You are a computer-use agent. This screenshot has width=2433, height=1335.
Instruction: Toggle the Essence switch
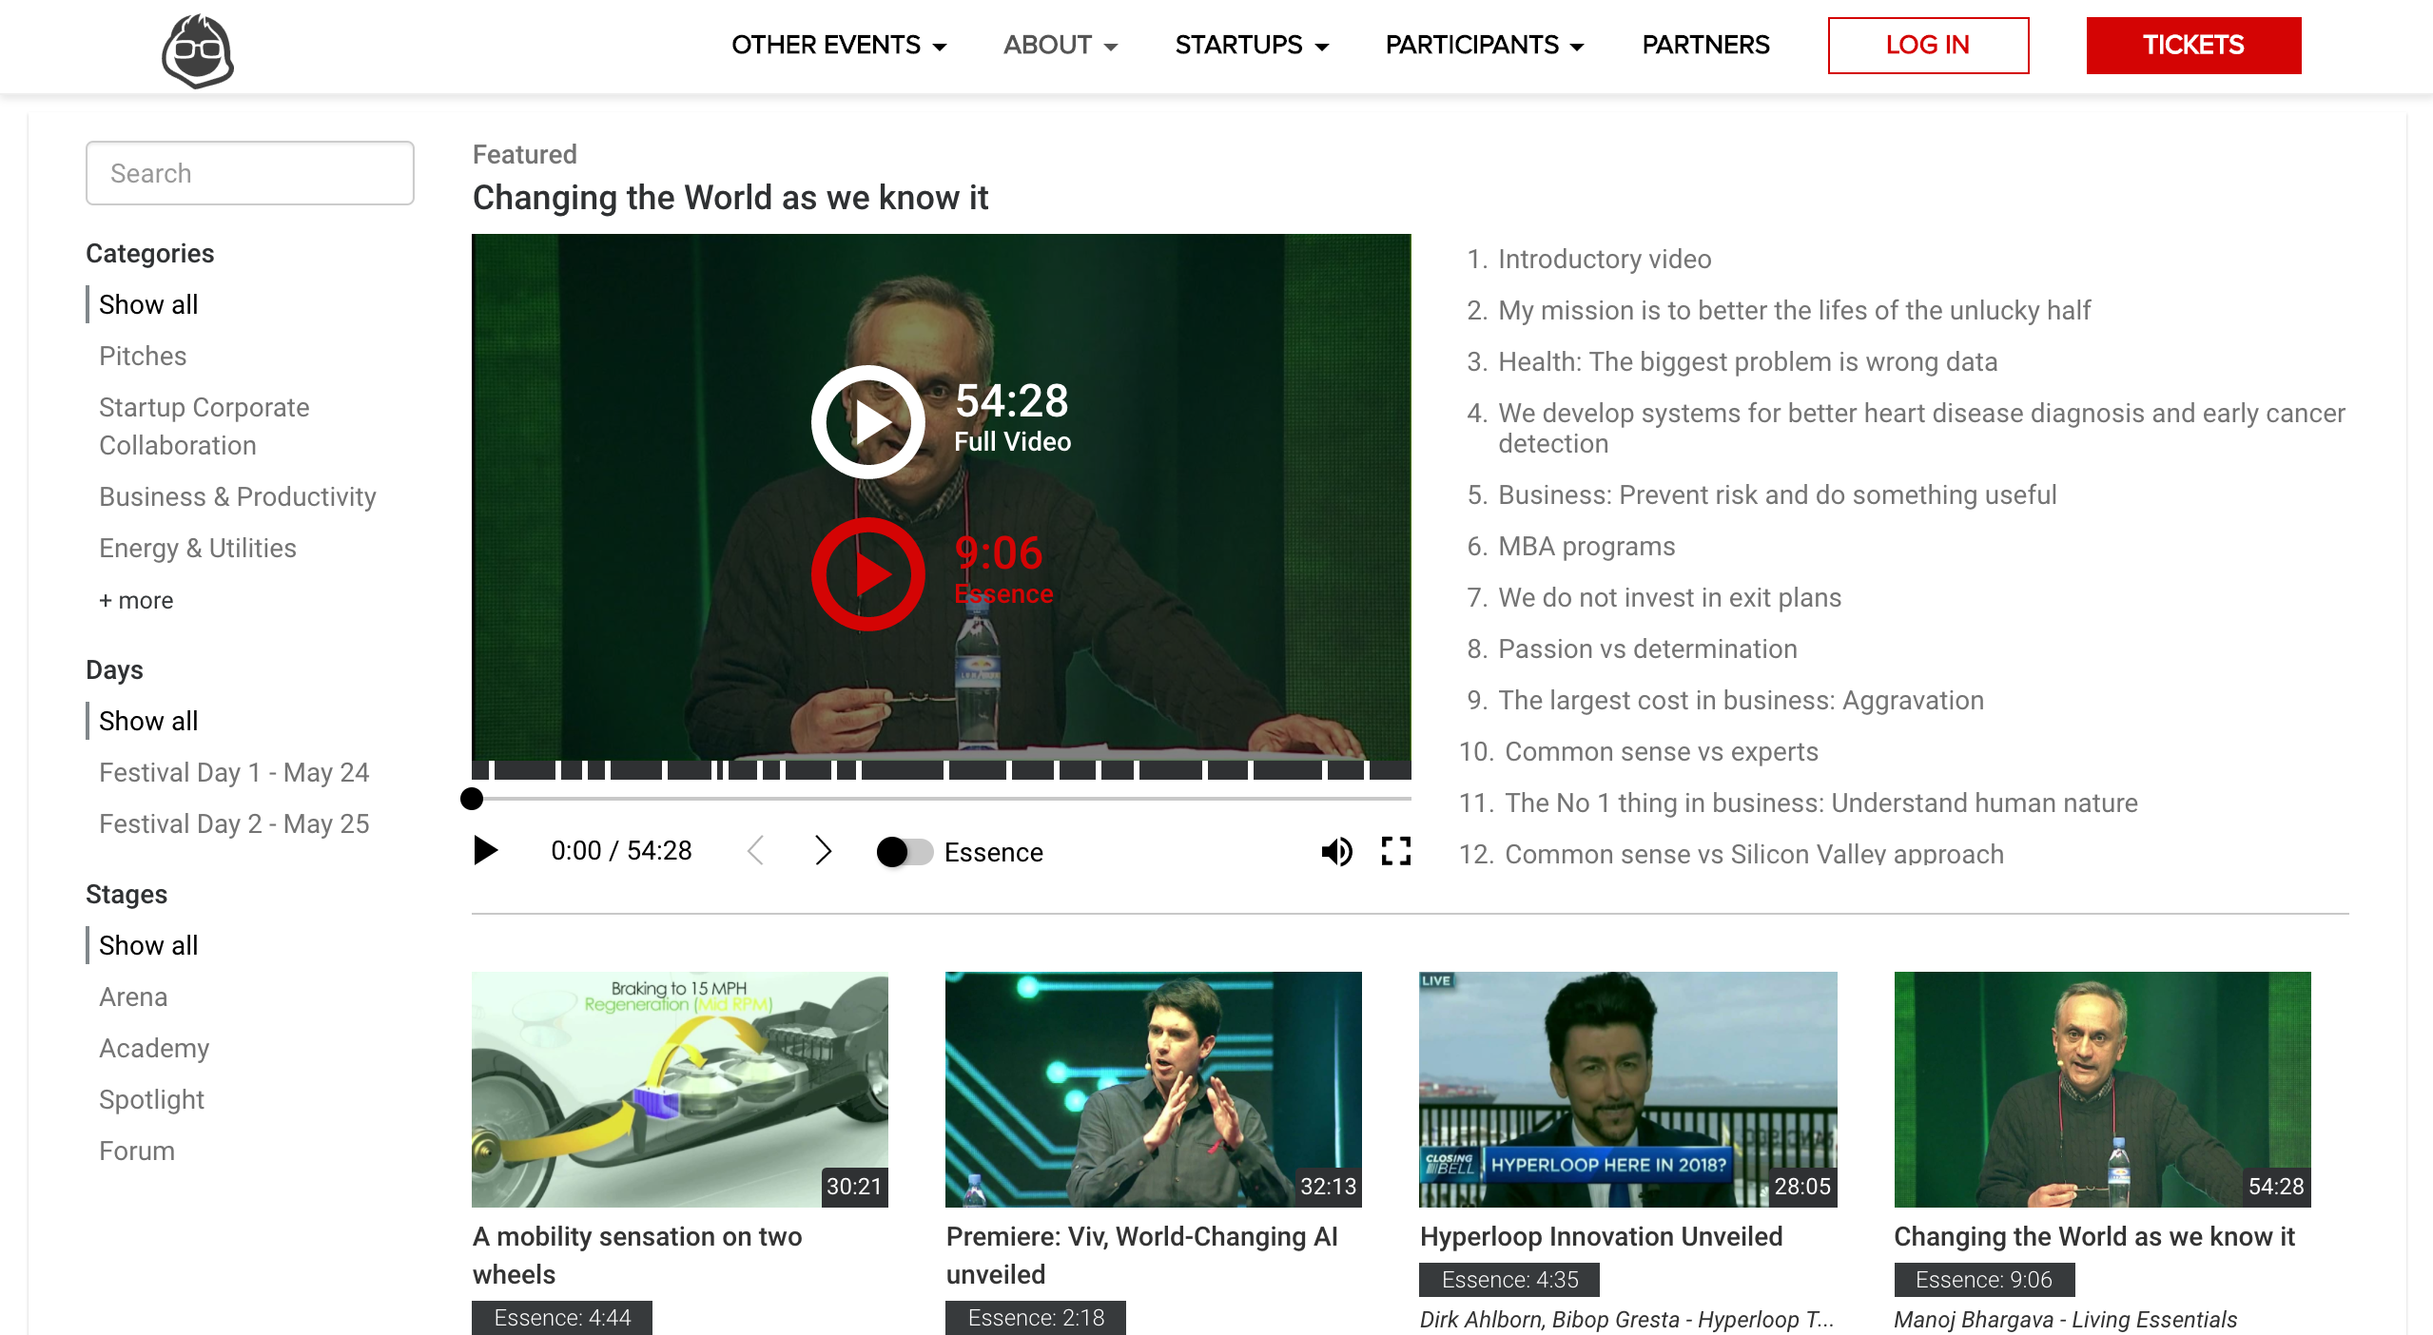tap(904, 852)
